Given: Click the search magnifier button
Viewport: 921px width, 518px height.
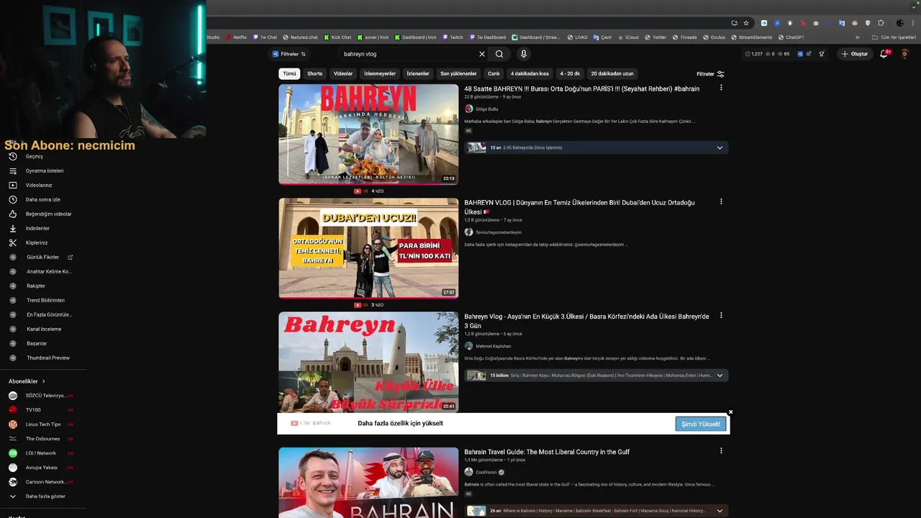Looking at the screenshot, I should 499,54.
